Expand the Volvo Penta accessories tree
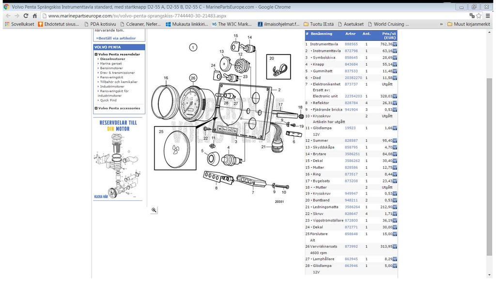This screenshot has height=281, width=496. [96, 108]
